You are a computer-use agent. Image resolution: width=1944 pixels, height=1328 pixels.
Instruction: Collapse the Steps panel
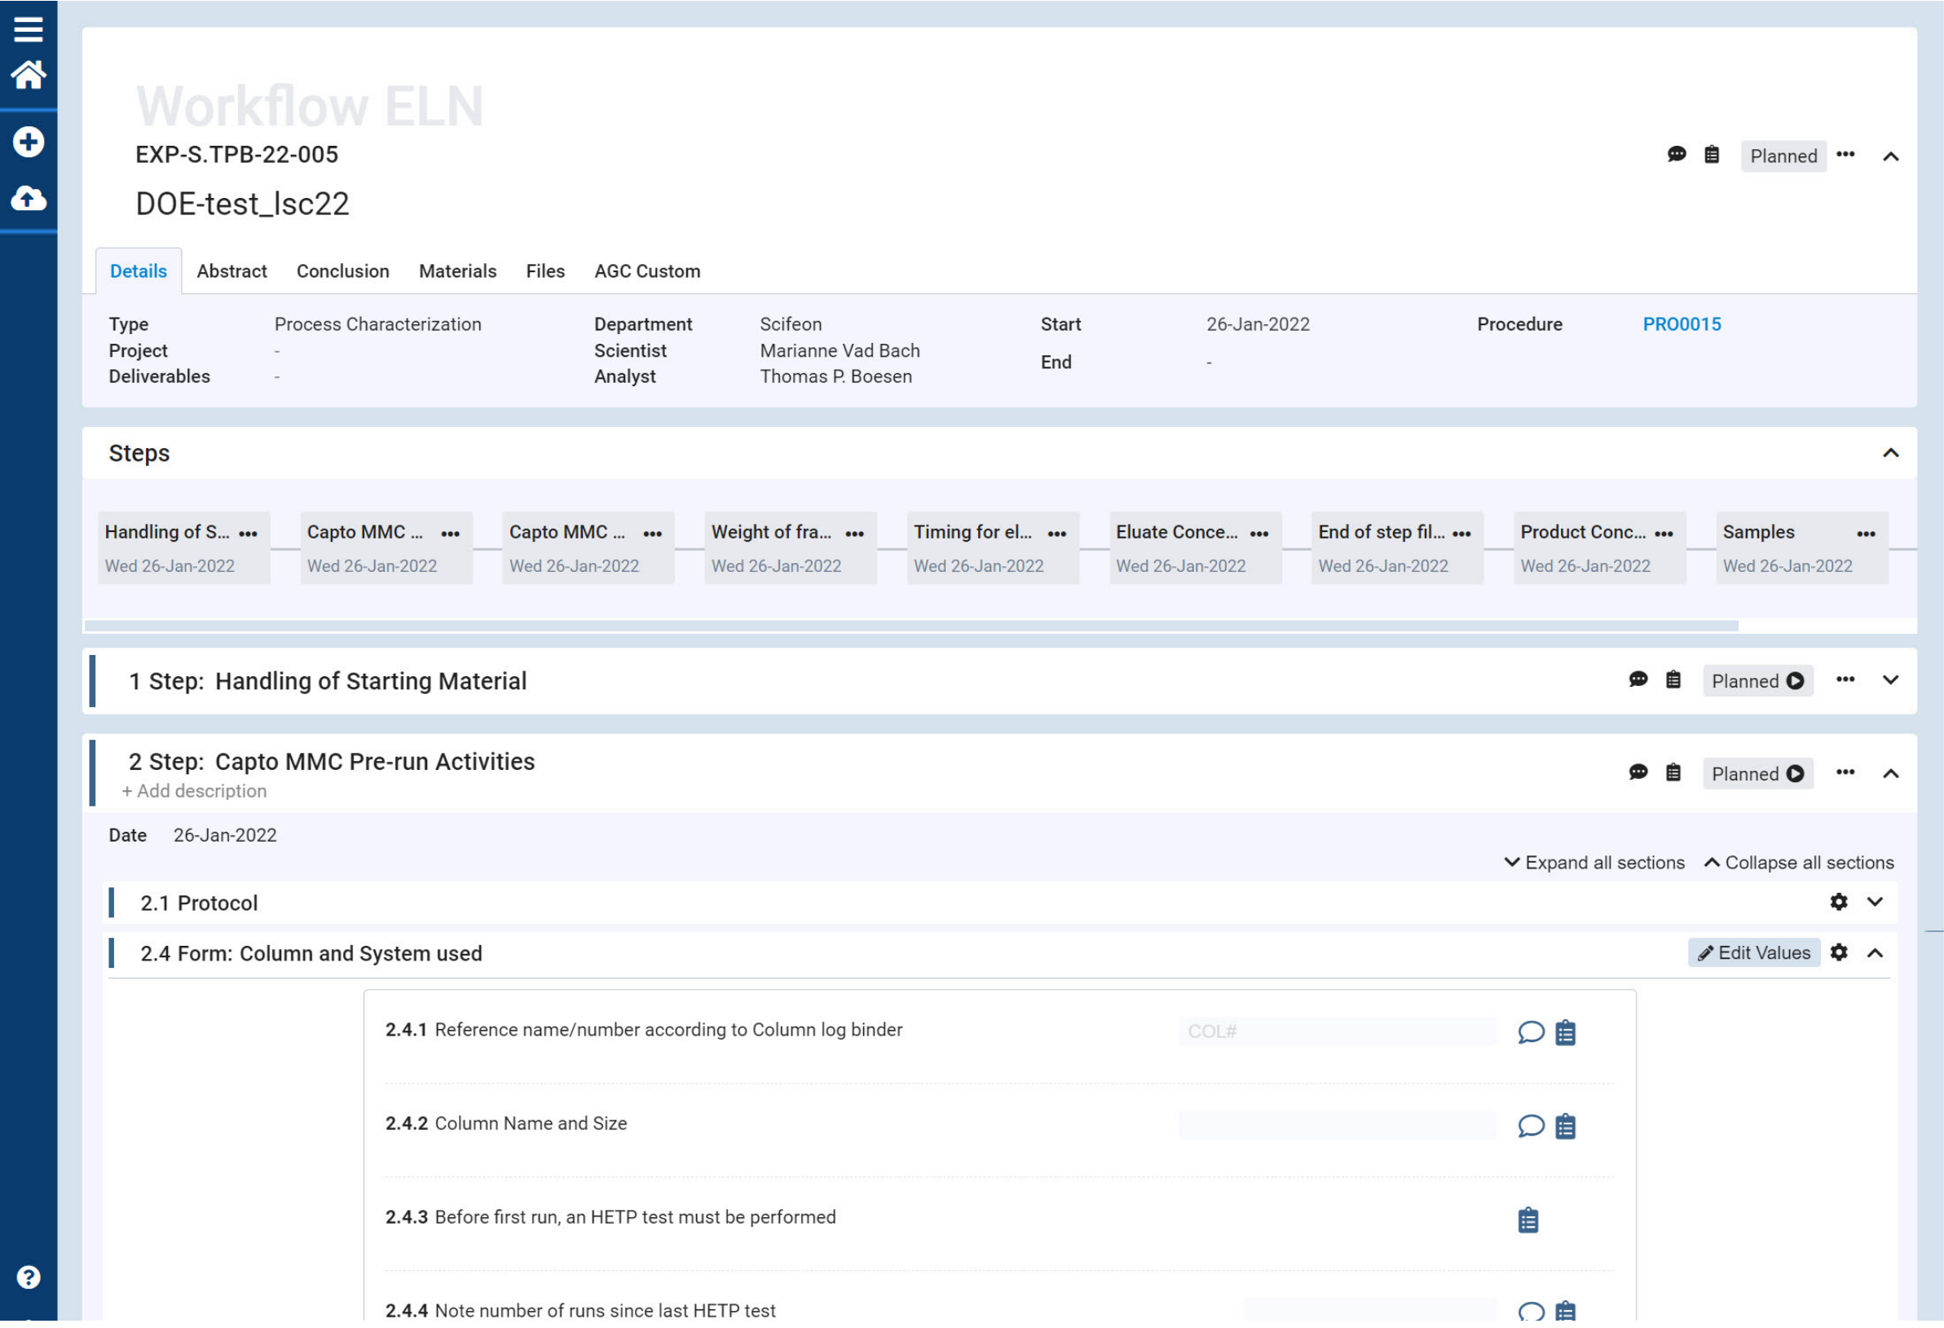[x=1890, y=453]
